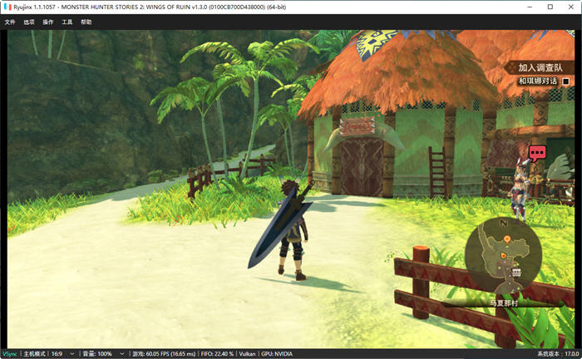Click the red speech bubble icon above the NPC
The height and width of the screenshot is (359, 582).
pyautogui.click(x=537, y=153)
